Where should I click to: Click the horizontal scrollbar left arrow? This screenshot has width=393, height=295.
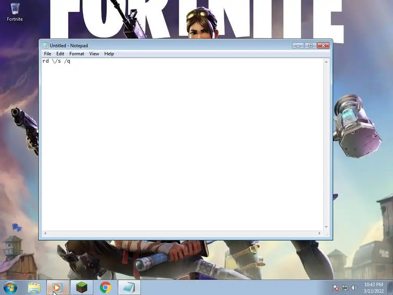coord(45,233)
